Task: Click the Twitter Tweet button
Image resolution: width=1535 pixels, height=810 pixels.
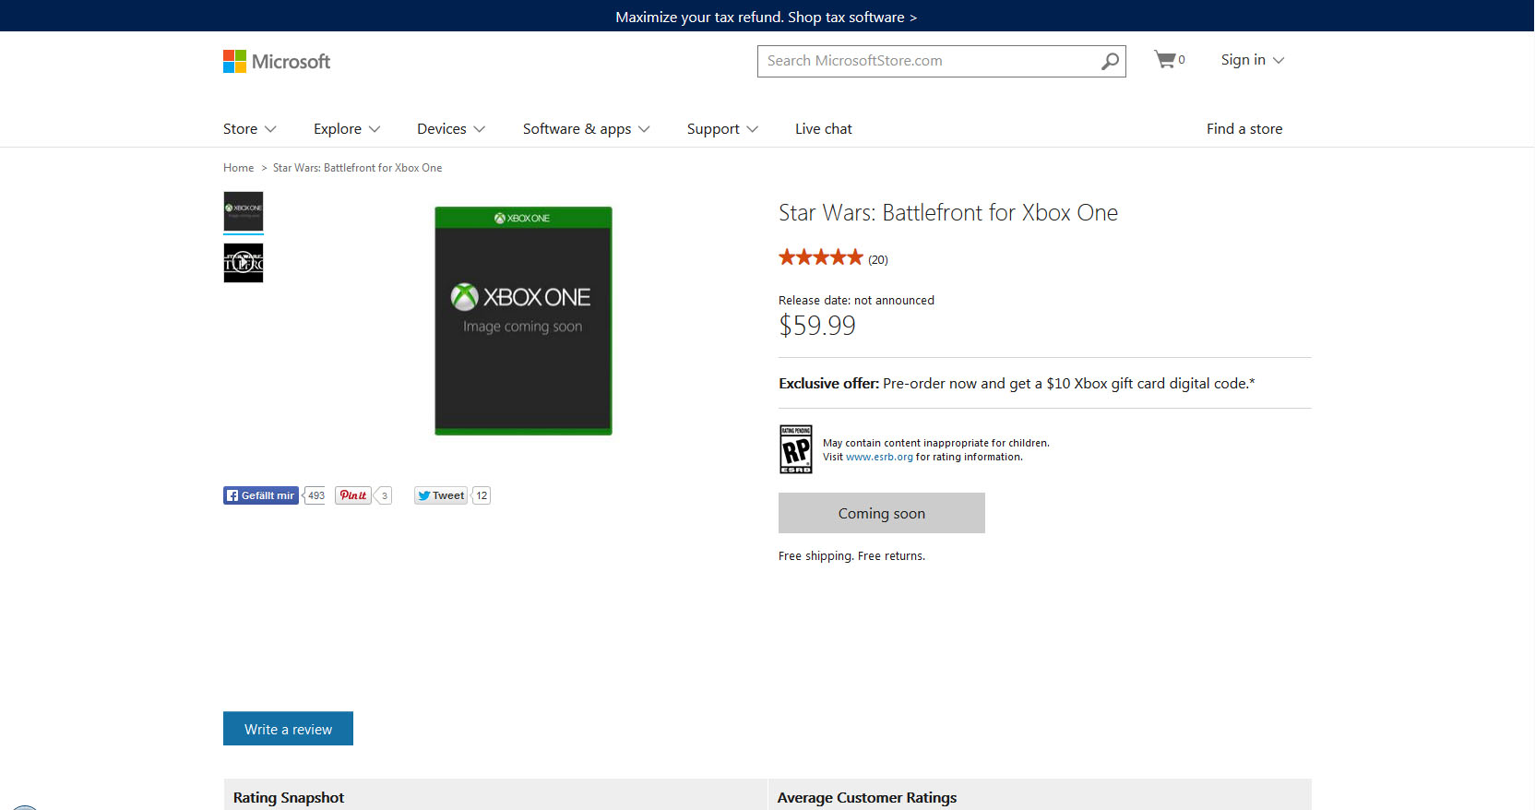Action: point(441,495)
